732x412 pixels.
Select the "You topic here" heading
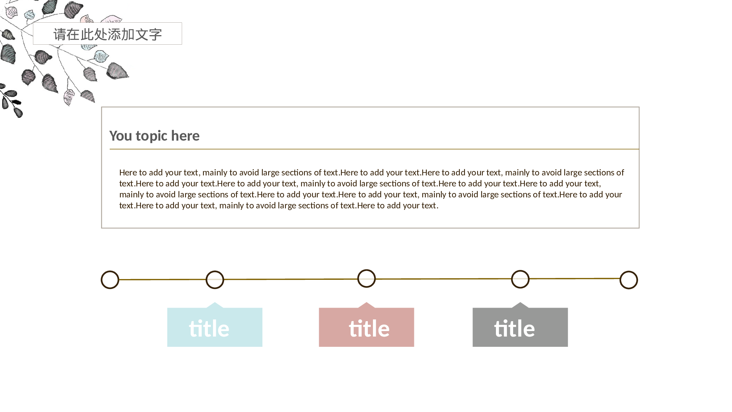pyautogui.click(x=154, y=136)
